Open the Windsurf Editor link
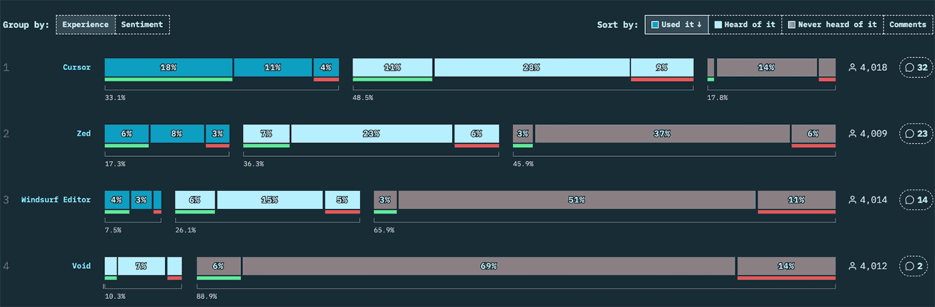The image size is (935, 307). coord(56,200)
